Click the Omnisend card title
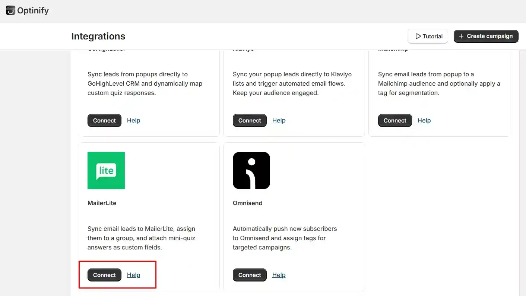This screenshot has height=296, width=526. click(x=248, y=203)
